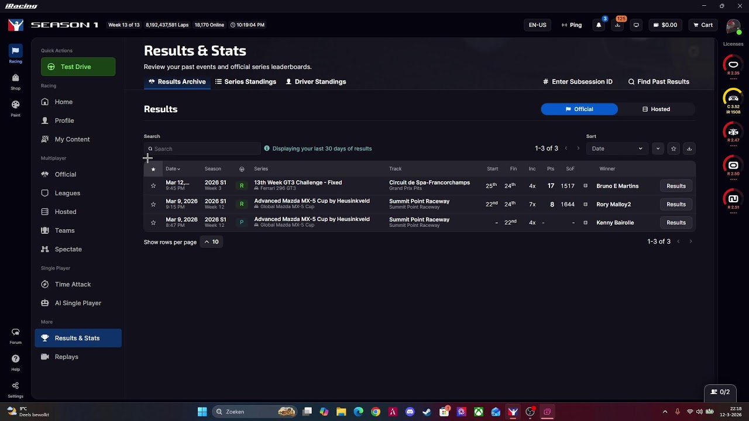Image resolution: width=749 pixels, height=421 pixels.
Task: Open the Help icon
Action: (x=15, y=362)
